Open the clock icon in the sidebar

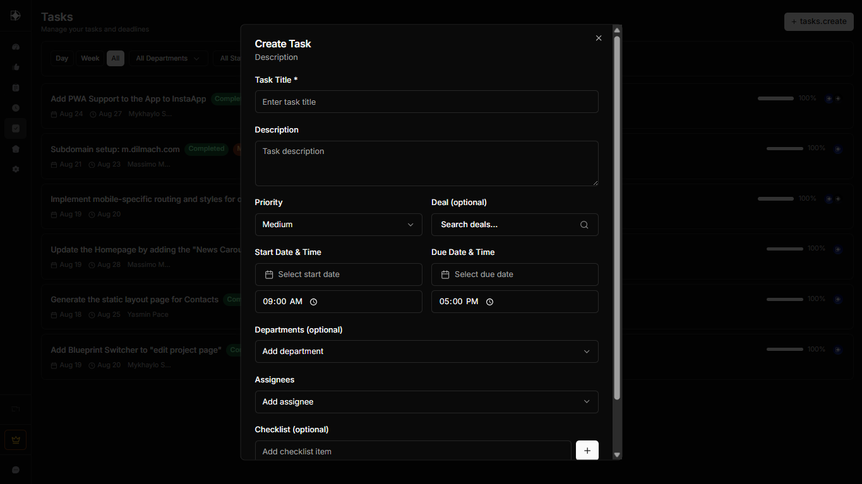pos(16,108)
